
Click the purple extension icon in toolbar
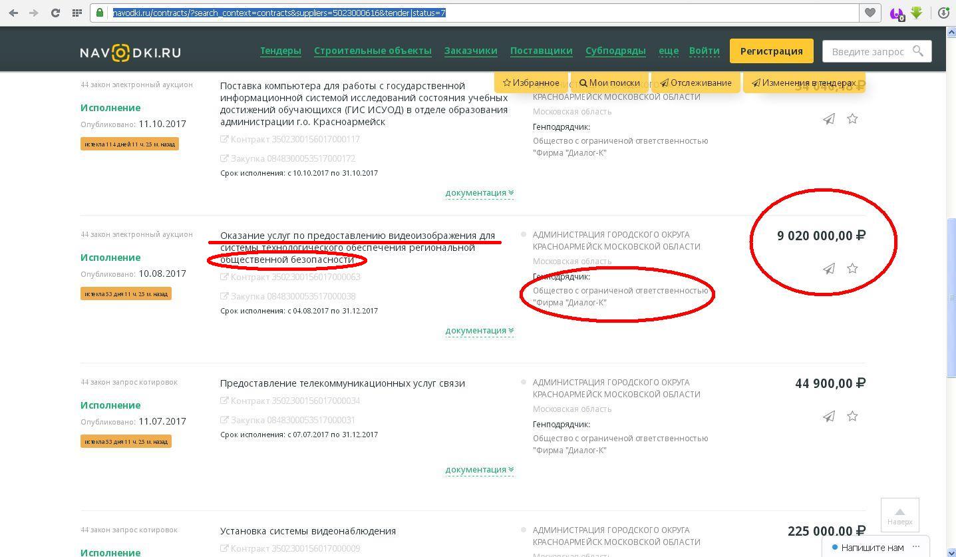896,13
